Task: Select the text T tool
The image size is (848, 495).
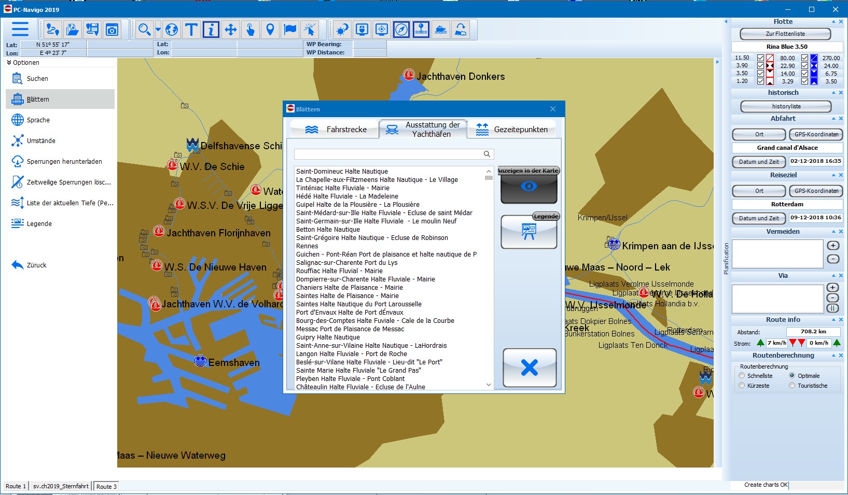Action: click(x=191, y=30)
